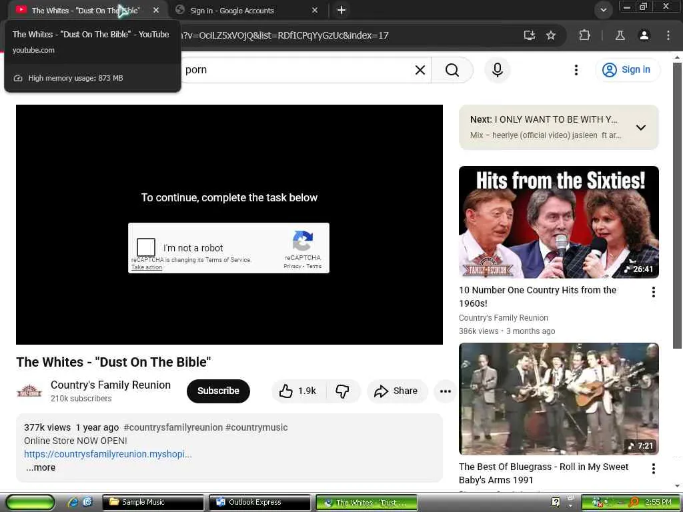Open Chrome three-dot menu

tap(668, 35)
